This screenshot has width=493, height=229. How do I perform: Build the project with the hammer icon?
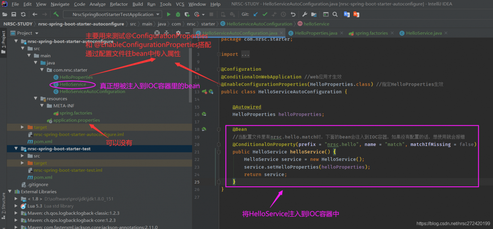56,14
